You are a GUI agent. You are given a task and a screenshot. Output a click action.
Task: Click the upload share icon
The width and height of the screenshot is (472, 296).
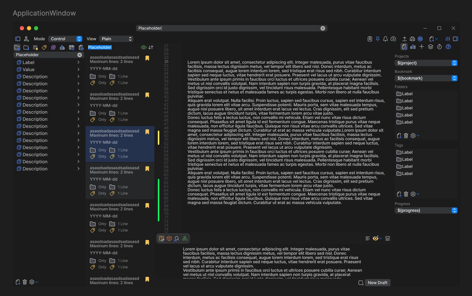pos(404,39)
